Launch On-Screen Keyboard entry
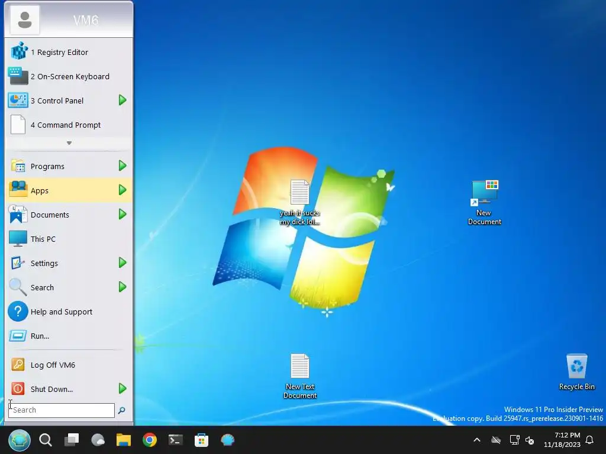 pyautogui.click(x=69, y=76)
